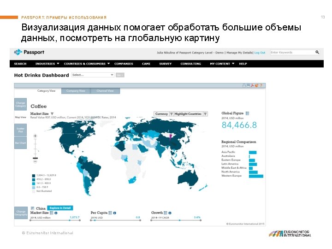Click the map zoom slider handle
Screen dimensions: 332x249
[x=35, y=158]
